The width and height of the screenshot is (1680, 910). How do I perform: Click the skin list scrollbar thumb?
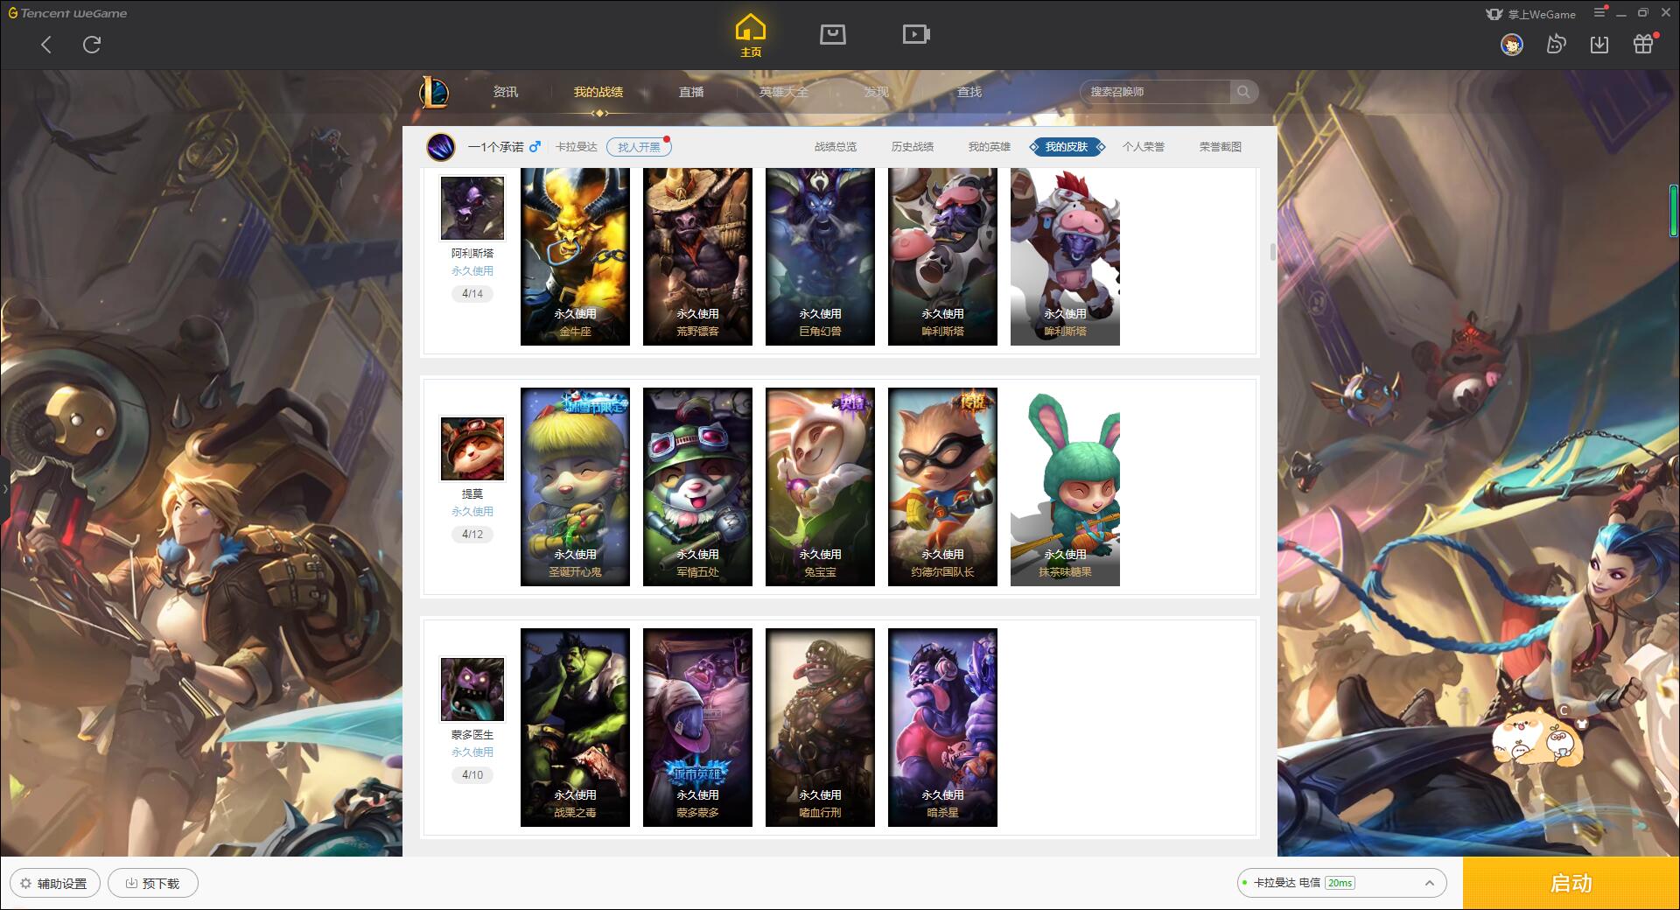tap(1272, 252)
